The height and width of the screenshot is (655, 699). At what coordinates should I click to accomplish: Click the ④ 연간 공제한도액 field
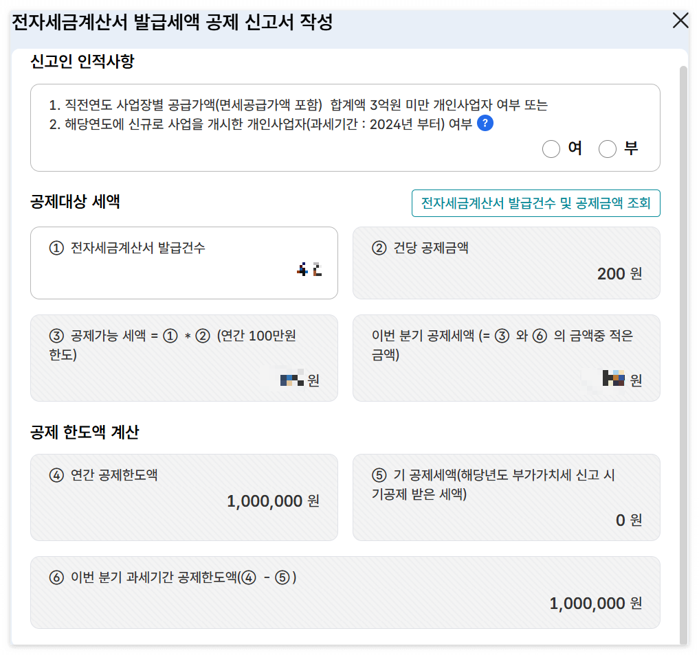pos(184,497)
